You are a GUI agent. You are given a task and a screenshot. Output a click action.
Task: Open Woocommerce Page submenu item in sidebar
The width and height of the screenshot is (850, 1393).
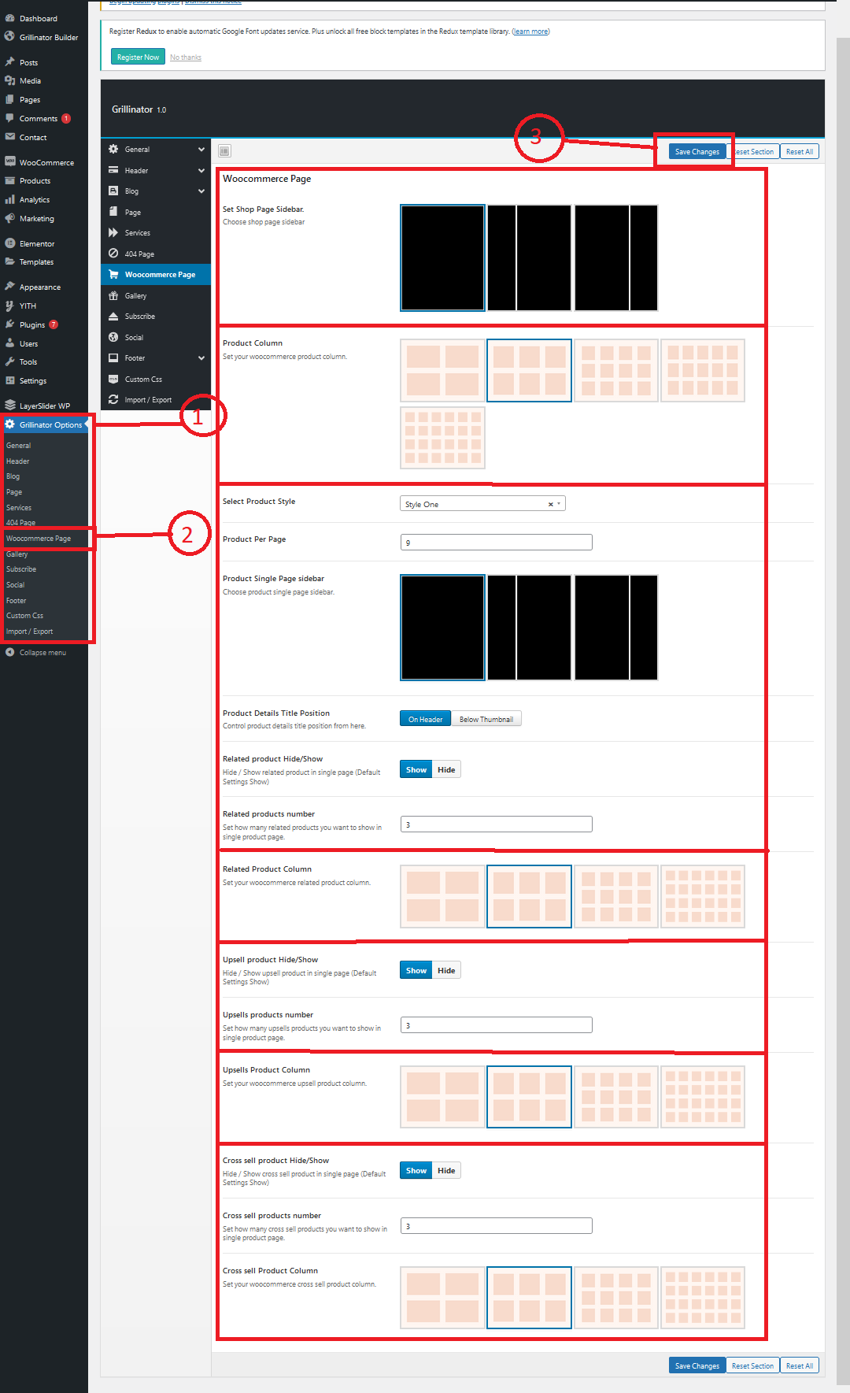tap(39, 539)
